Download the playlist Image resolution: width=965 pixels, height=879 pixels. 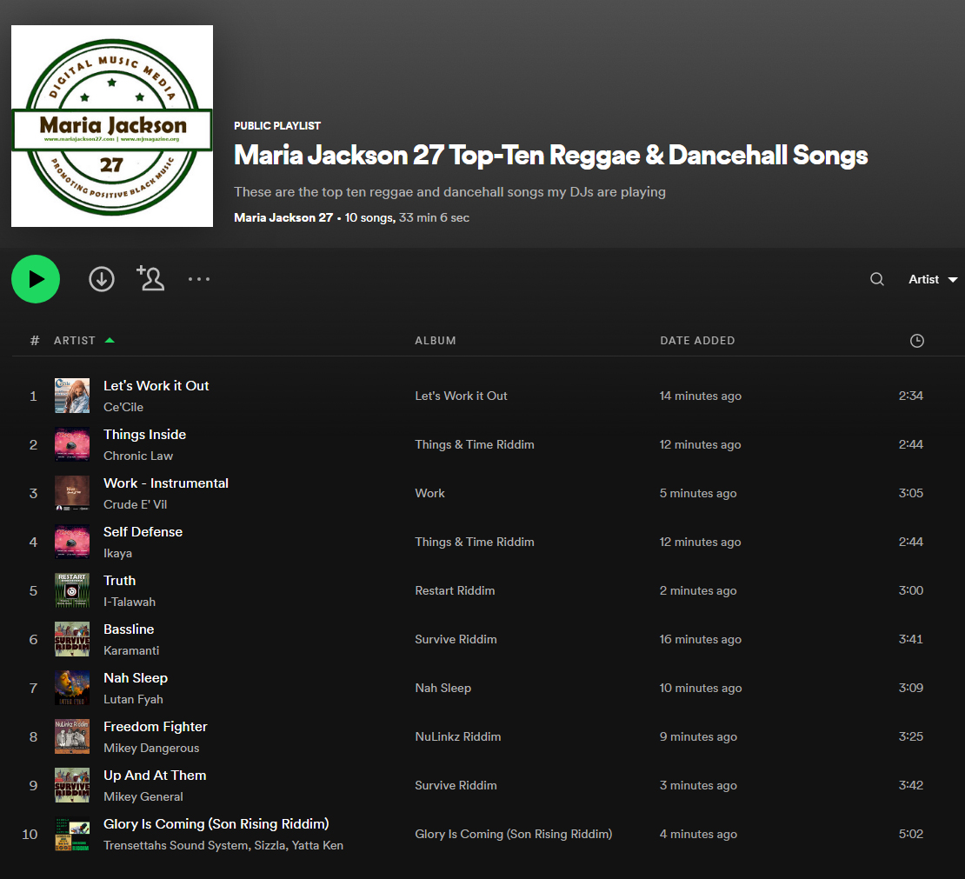[x=101, y=279]
